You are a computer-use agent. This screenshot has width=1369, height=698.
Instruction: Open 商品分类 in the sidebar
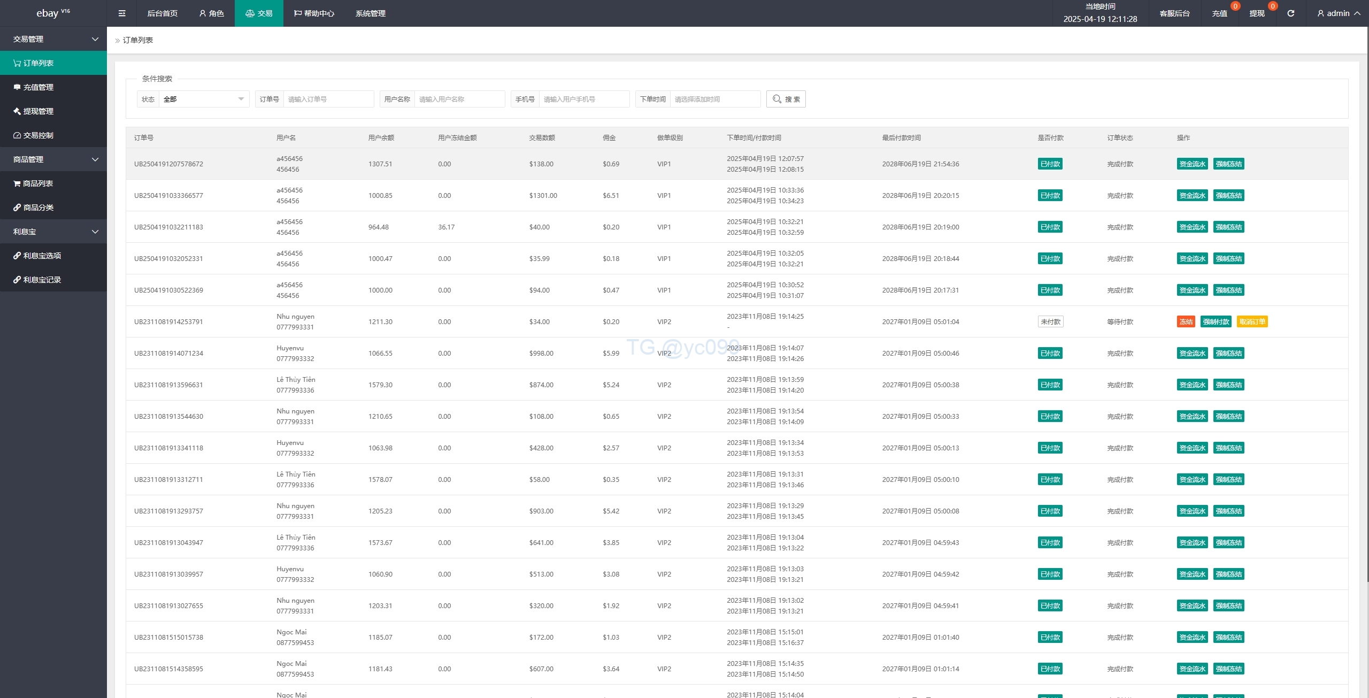tap(34, 208)
